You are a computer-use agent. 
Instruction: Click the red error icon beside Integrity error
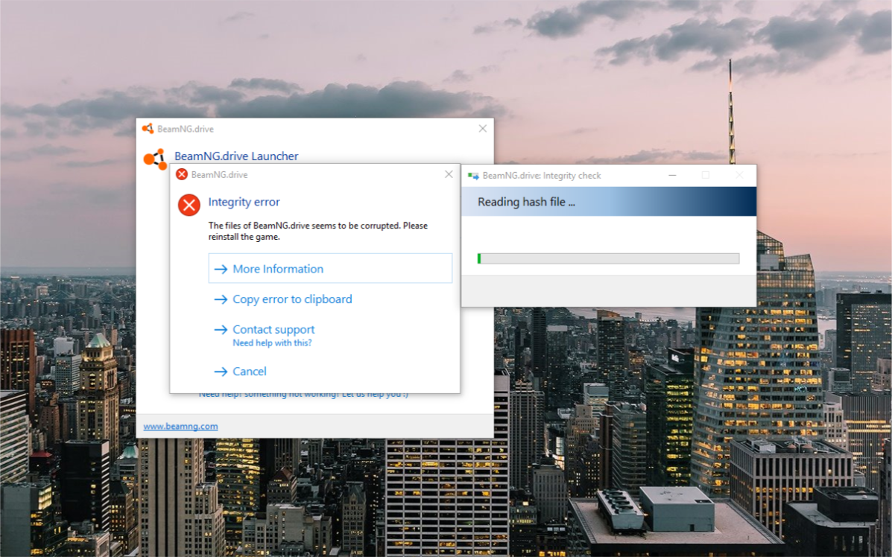(x=189, y=205)
